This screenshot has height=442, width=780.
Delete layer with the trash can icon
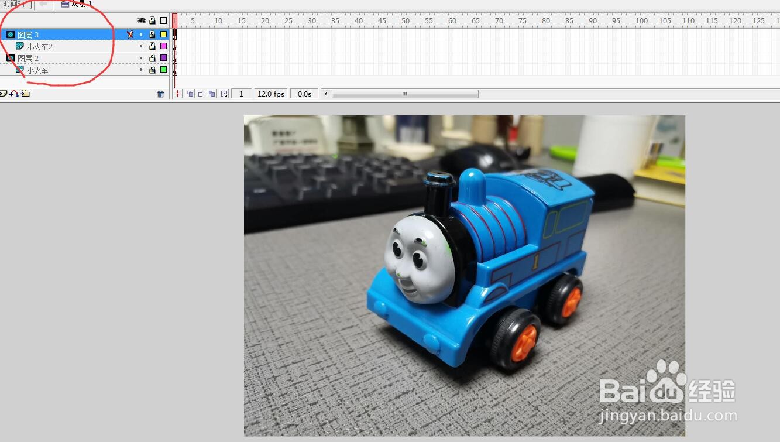[x=161, y=94]
